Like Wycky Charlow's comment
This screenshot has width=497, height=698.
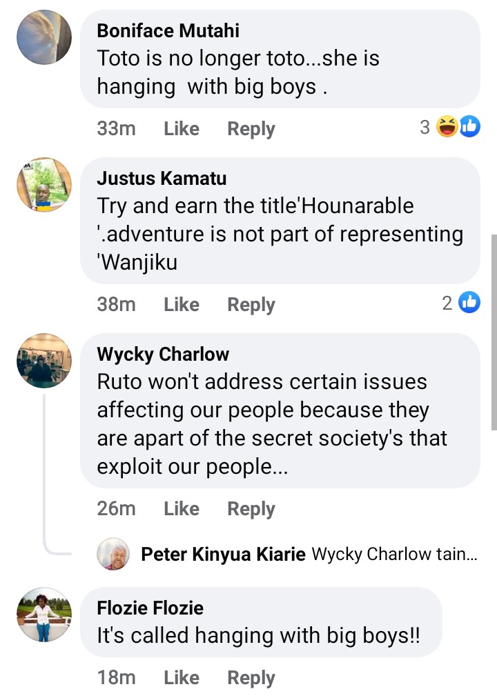[x=182, y=508]
